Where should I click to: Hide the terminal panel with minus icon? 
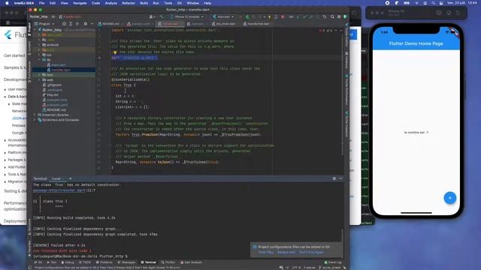[340, 178]
